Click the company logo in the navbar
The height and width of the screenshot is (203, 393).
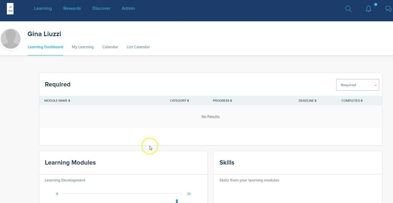click(10, 8)
